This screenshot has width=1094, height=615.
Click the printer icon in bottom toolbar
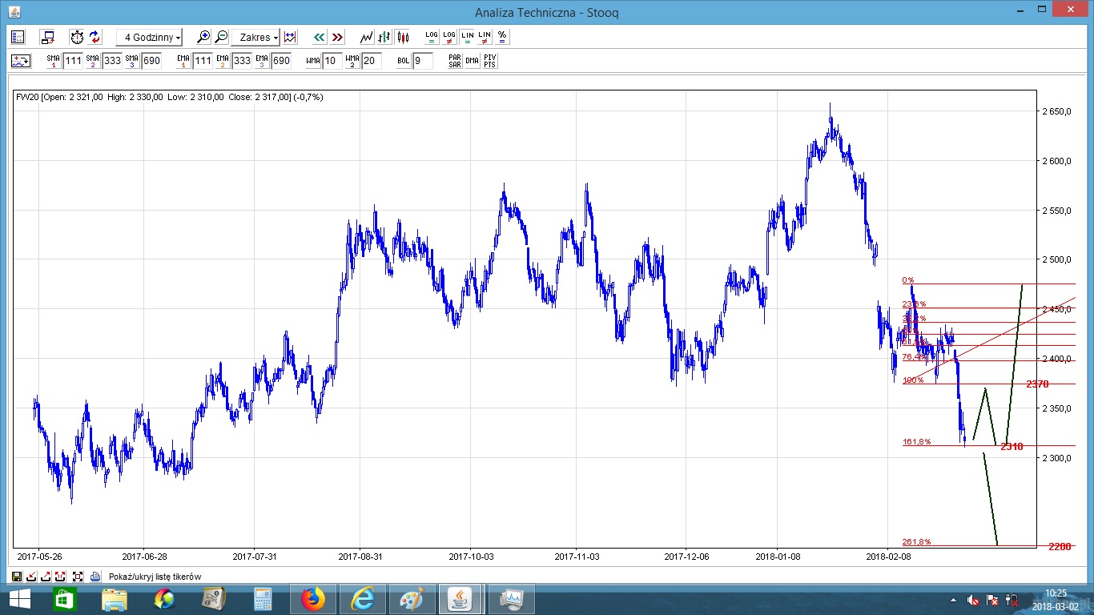(95, 577)
